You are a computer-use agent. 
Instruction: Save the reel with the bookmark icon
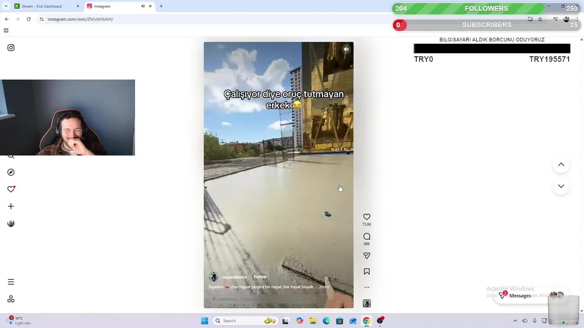(367, 272)
